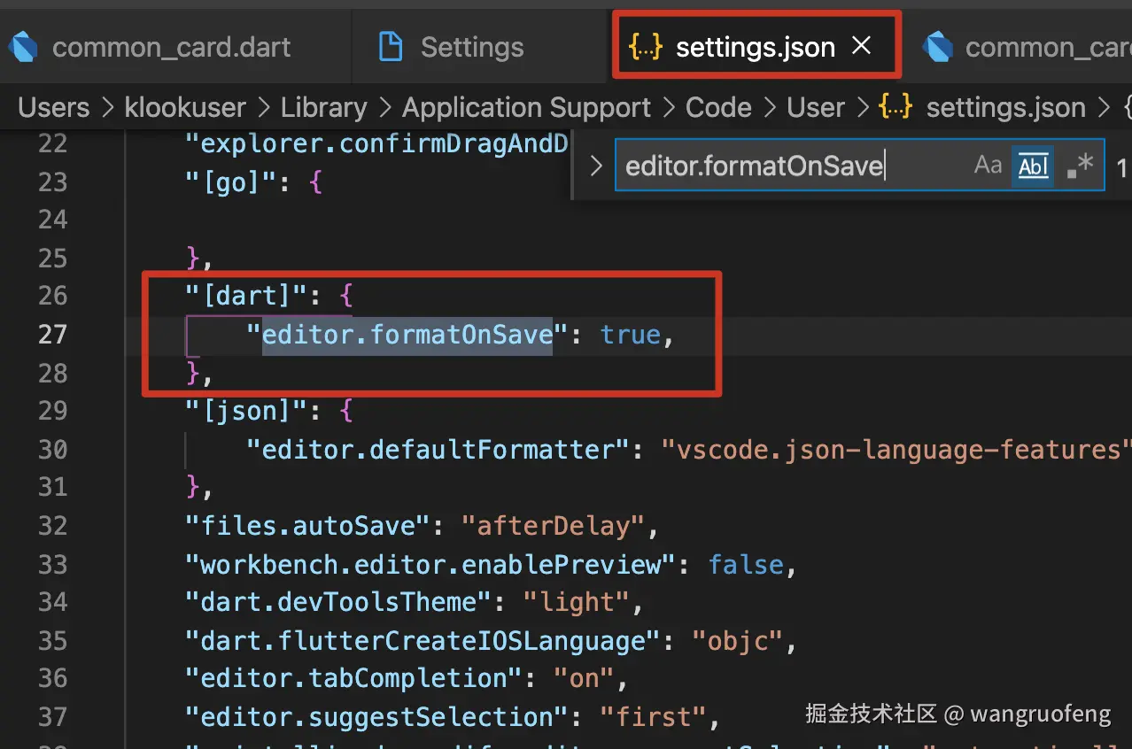Click the Dart icon on the rightmost cut-off tab
1132x749 pixels.
(938, 47)
